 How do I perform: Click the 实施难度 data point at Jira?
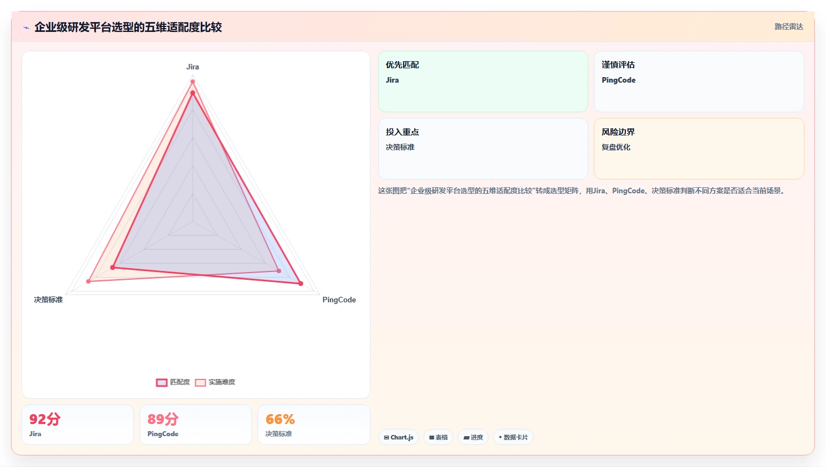[x=192, y=82]
